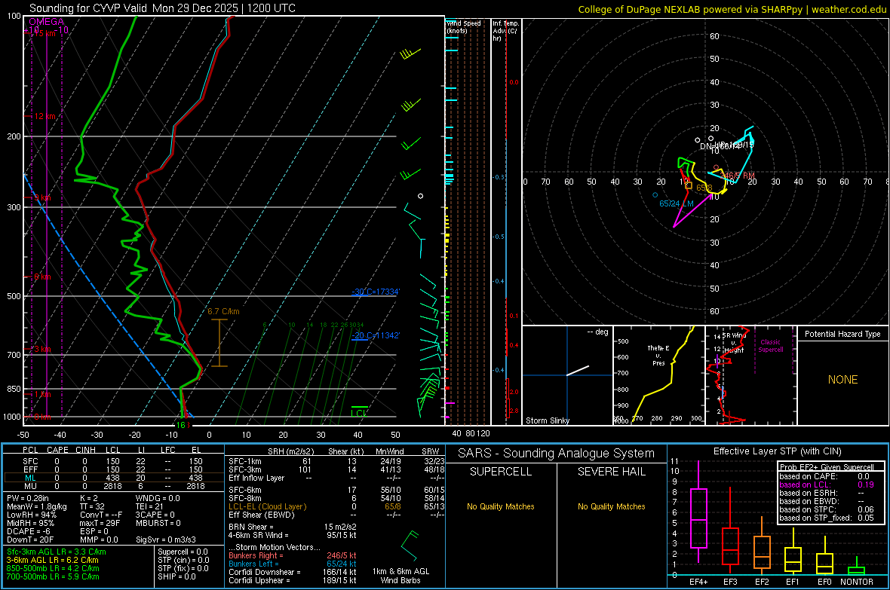Click the EF1 box plot label

(793, 582)
